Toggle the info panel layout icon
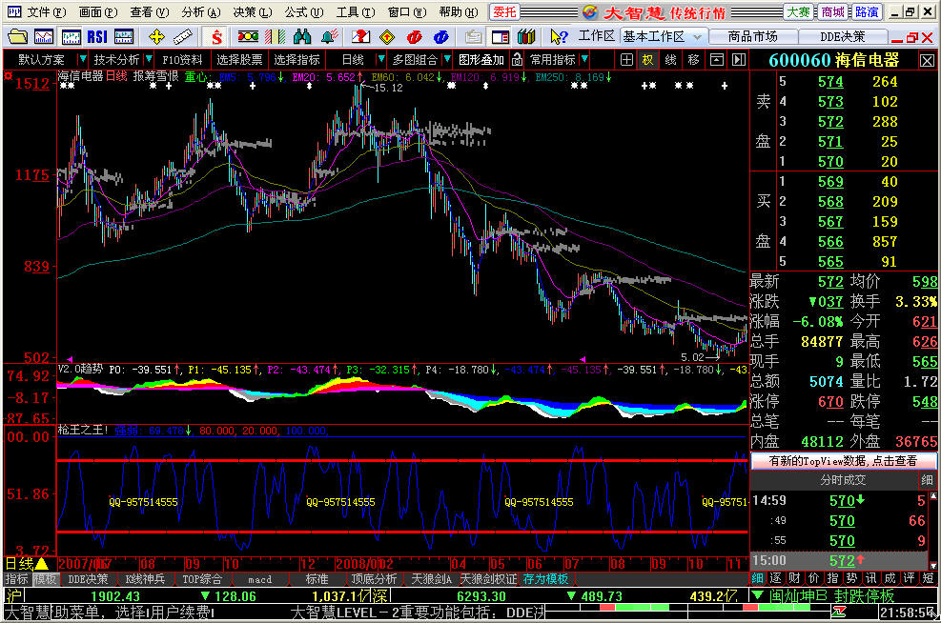The width and height of the screenshot is (941, 623). 500,37
